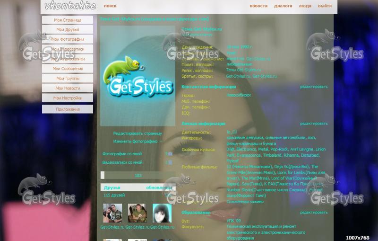Click выйти to log out
Viewport: 378px width, 241px height.
325,6
